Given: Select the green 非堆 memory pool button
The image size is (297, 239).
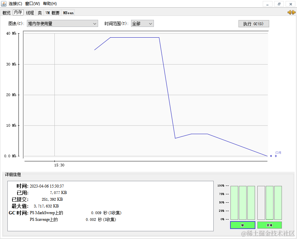Looking at the screenshot, I should pos(269,225).
